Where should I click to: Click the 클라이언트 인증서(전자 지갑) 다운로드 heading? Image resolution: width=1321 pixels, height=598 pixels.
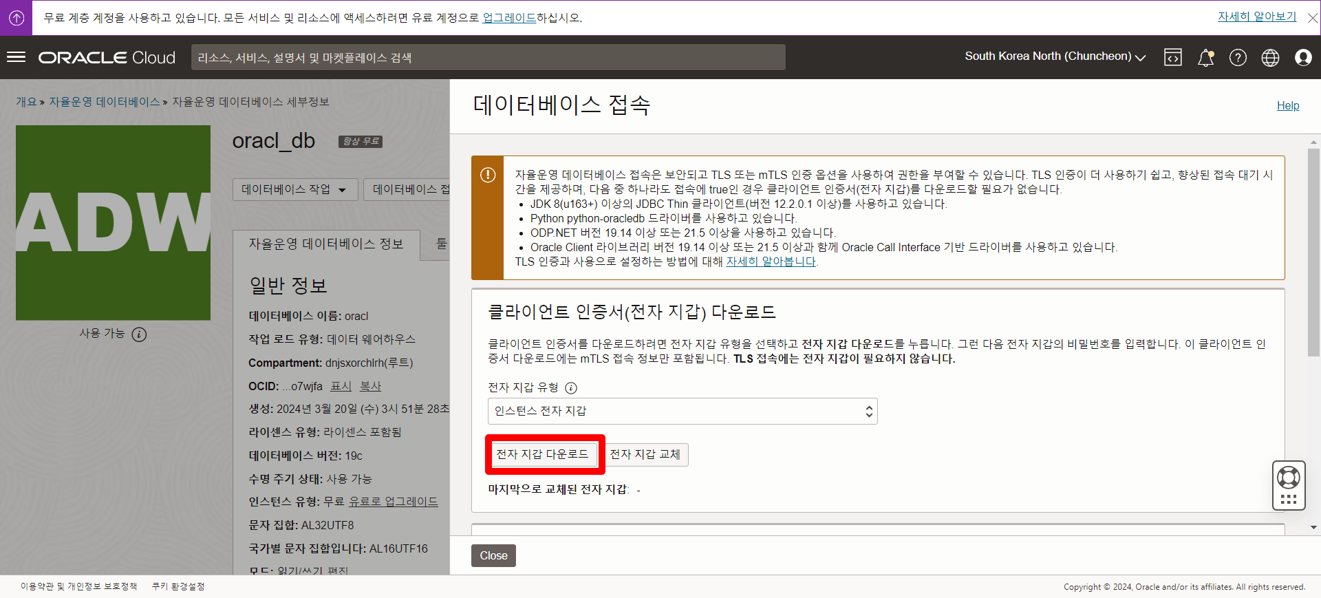click(x=632, y=312)
